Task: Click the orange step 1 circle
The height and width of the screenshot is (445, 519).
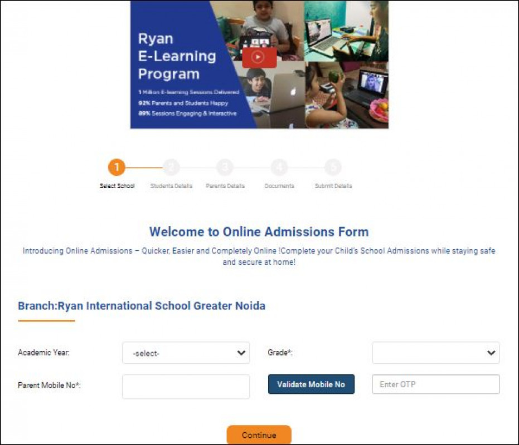Action: click(117, 167)
